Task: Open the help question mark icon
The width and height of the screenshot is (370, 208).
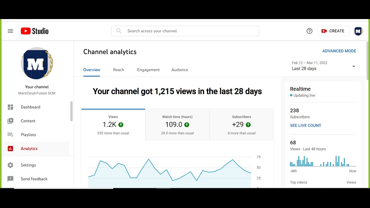Action: click(x=309, y=31)
